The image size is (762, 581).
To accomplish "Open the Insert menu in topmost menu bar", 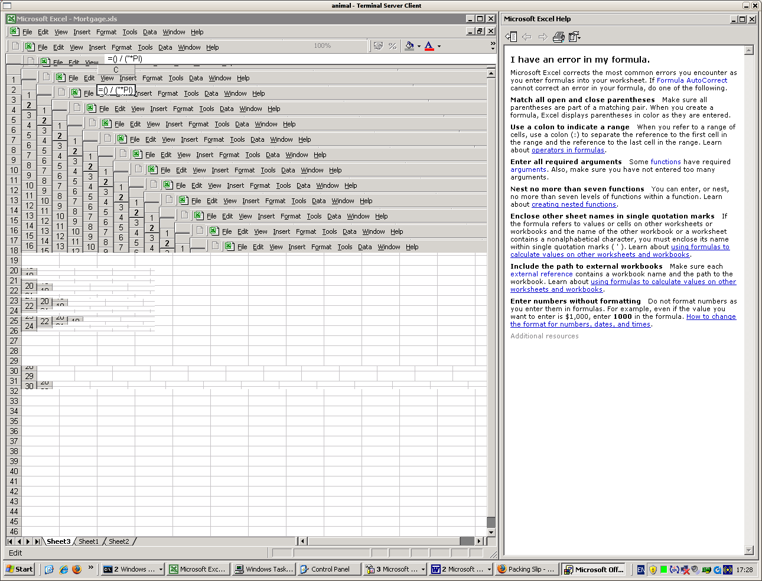I will point(82,32).
